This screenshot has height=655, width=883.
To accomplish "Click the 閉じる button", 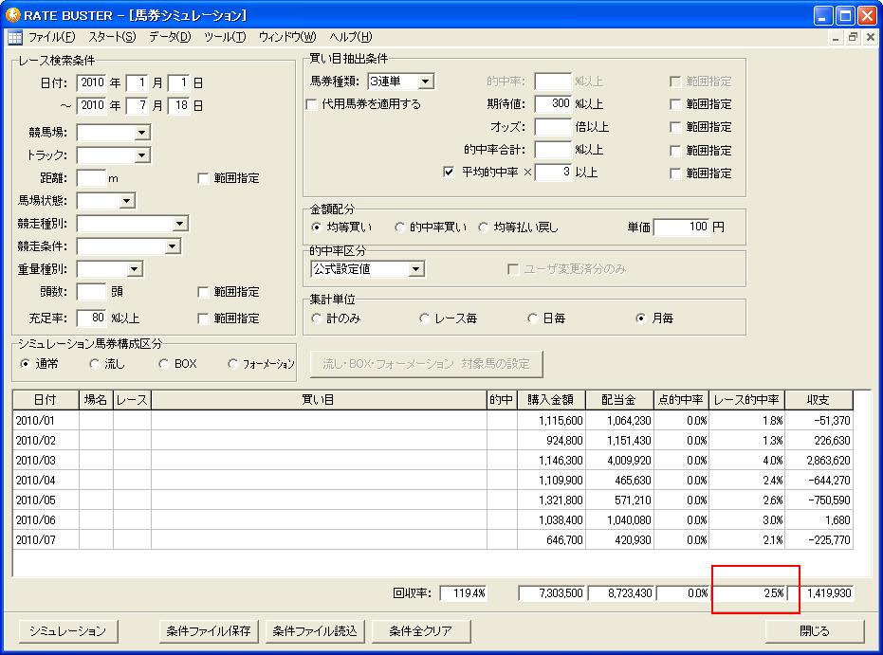I will click(815, 631).
